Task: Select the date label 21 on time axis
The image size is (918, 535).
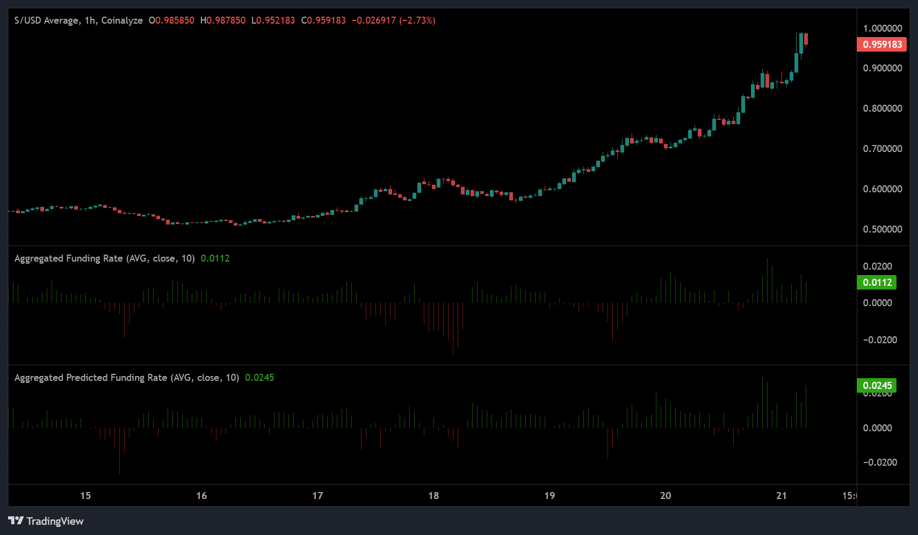Action: click(780, 496)
